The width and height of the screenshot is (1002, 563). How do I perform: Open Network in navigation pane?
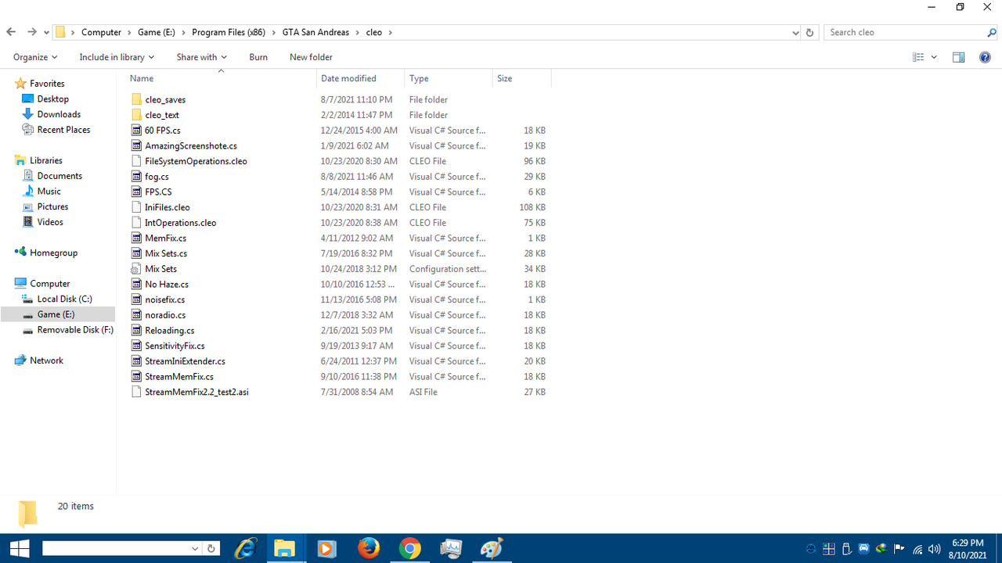pos(46,360)
